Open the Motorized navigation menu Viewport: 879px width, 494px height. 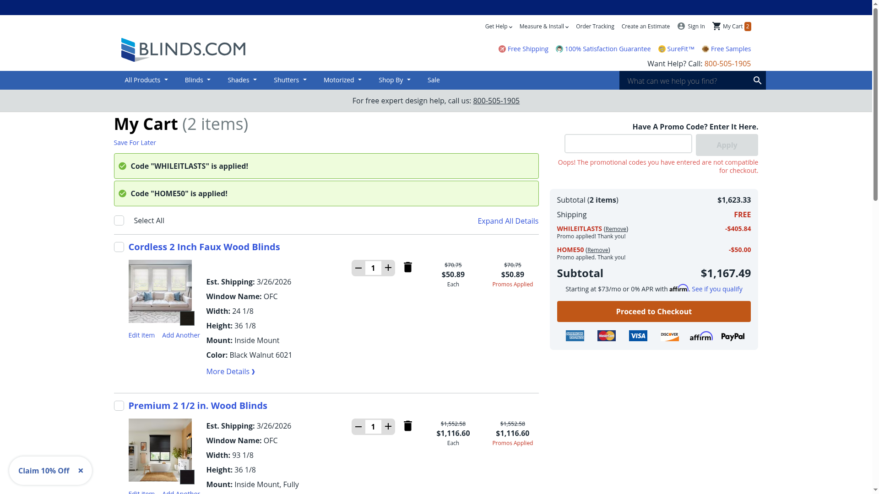click(342, 80)
